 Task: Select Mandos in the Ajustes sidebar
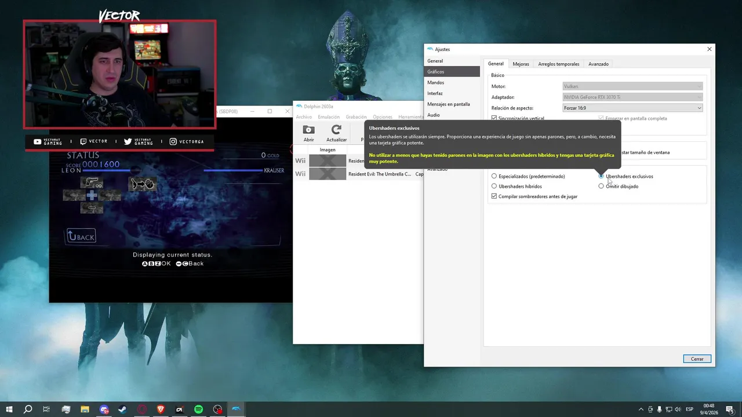[452, 83]
